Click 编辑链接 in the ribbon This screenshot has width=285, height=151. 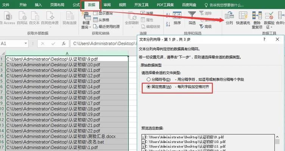[x=151, y=27]
